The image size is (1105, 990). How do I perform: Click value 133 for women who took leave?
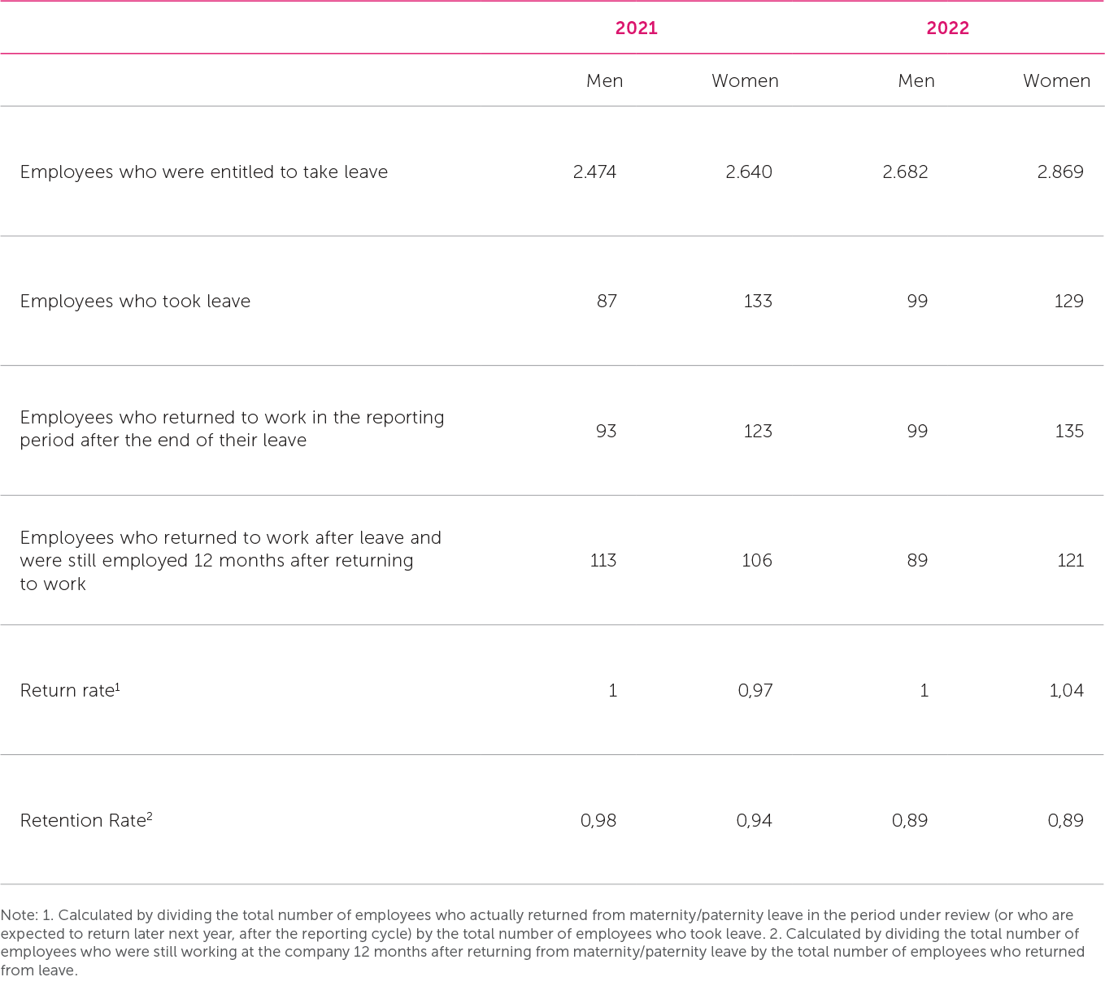[x=757, y=302]
